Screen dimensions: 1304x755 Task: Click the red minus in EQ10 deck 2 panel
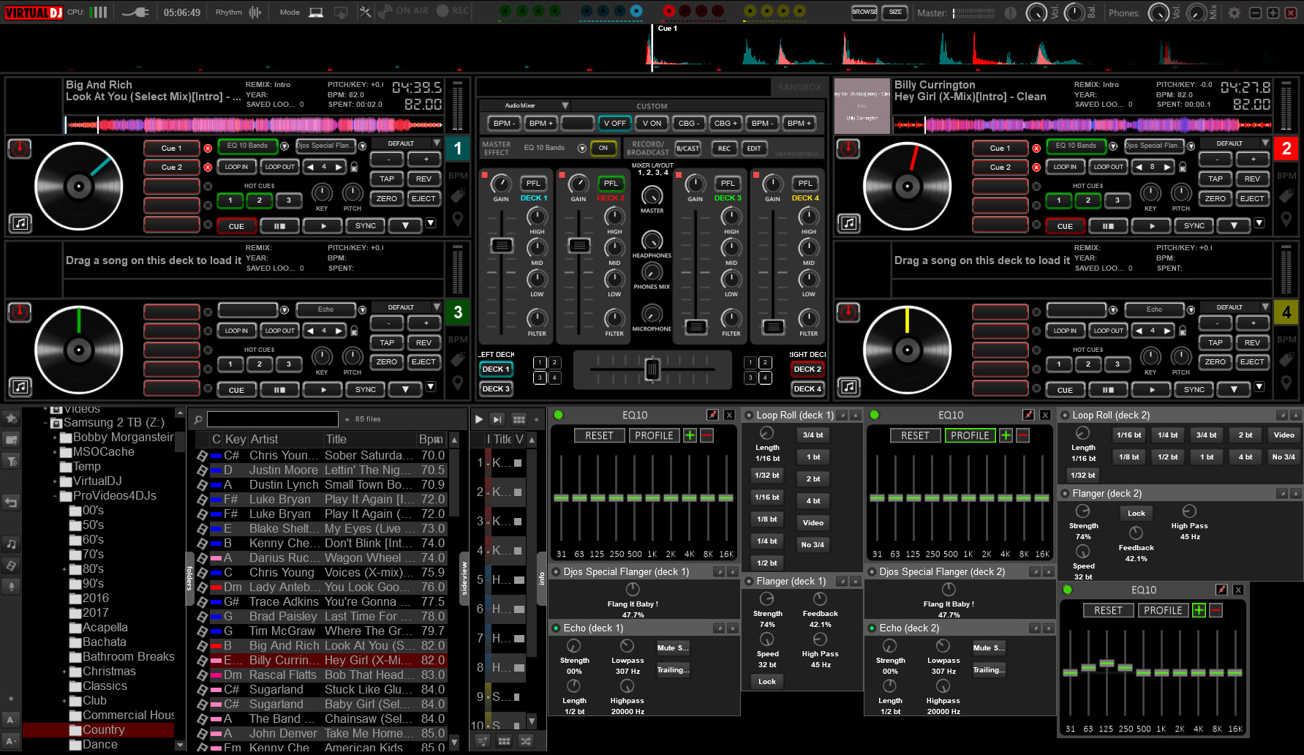[x=1023, y=435]
